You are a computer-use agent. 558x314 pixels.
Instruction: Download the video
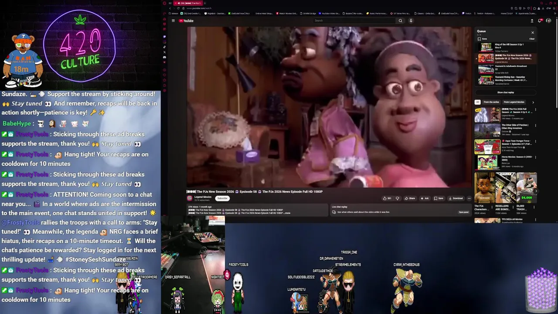(x=456, y=198)
